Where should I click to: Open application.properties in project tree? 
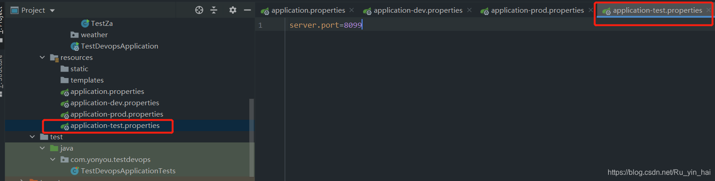coord(107,91)
